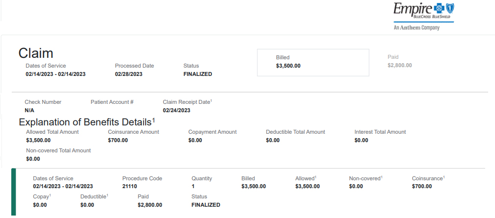Click the footnote marker on Claim Receipt Date
This screenshot has width=495, height=218.
tap(211, 100)
